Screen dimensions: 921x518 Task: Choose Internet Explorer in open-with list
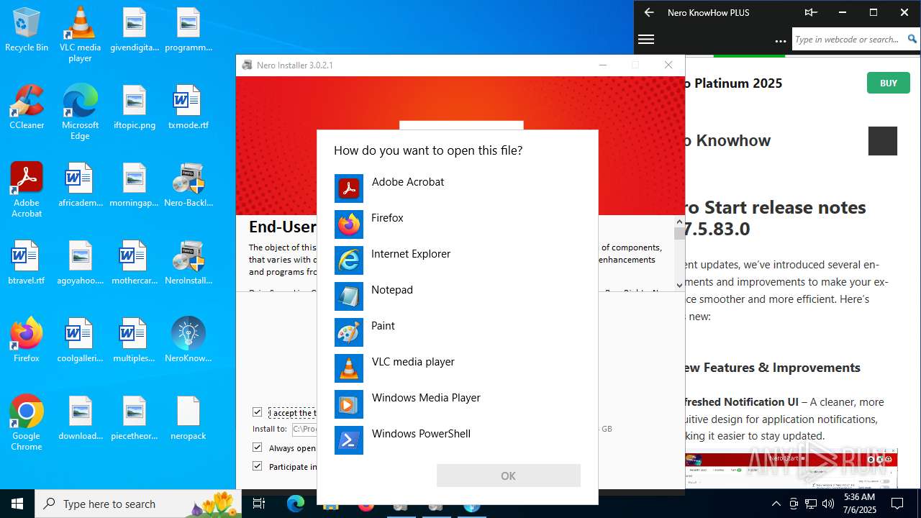click(x=458, y=260)
